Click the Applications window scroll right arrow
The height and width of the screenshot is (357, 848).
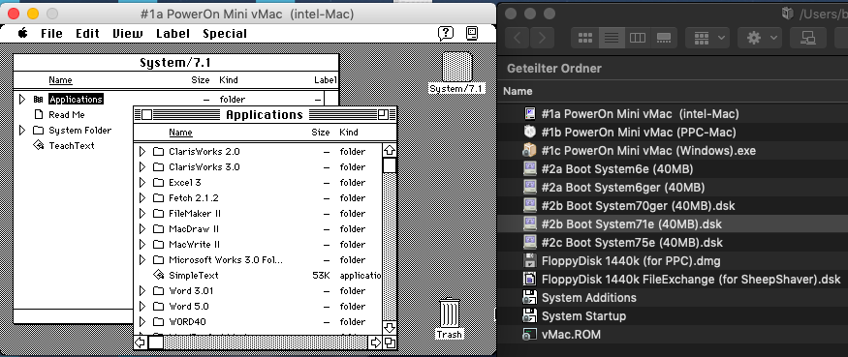pyautogui.click(x=375, y=342)
